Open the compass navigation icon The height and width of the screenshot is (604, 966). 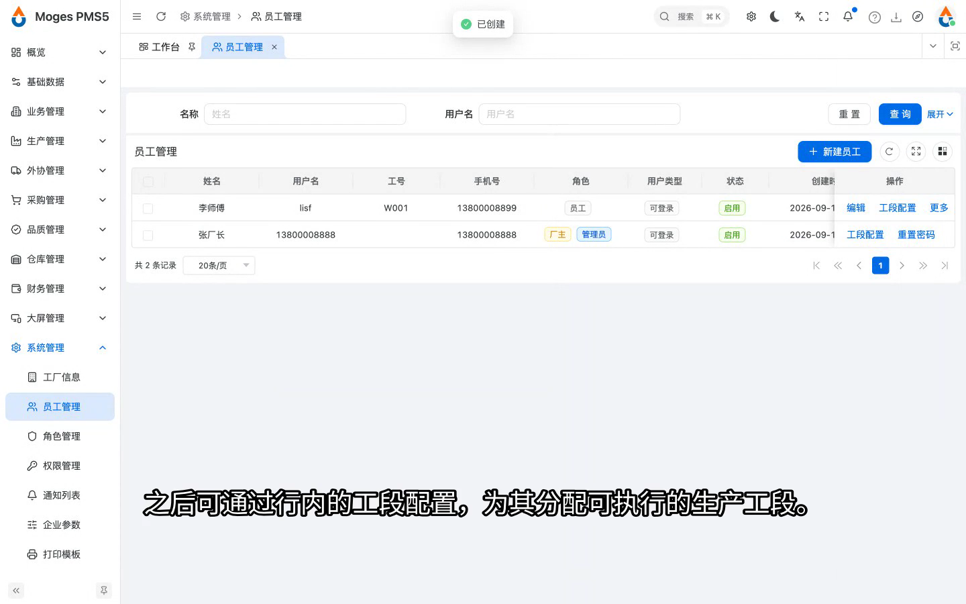(x=918, y=17)
